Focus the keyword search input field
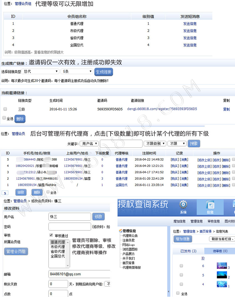 [121, 144]
